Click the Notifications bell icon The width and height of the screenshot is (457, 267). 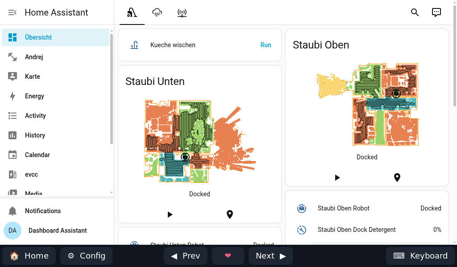click(12, 211)
